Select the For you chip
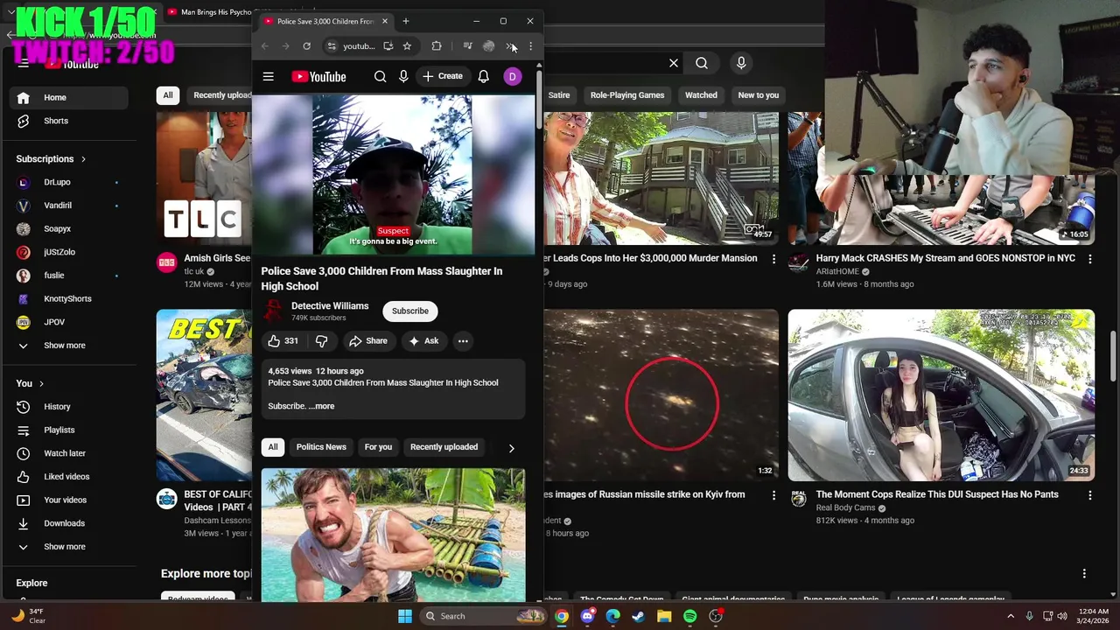 pyautogui.click(x=378, y=447)
